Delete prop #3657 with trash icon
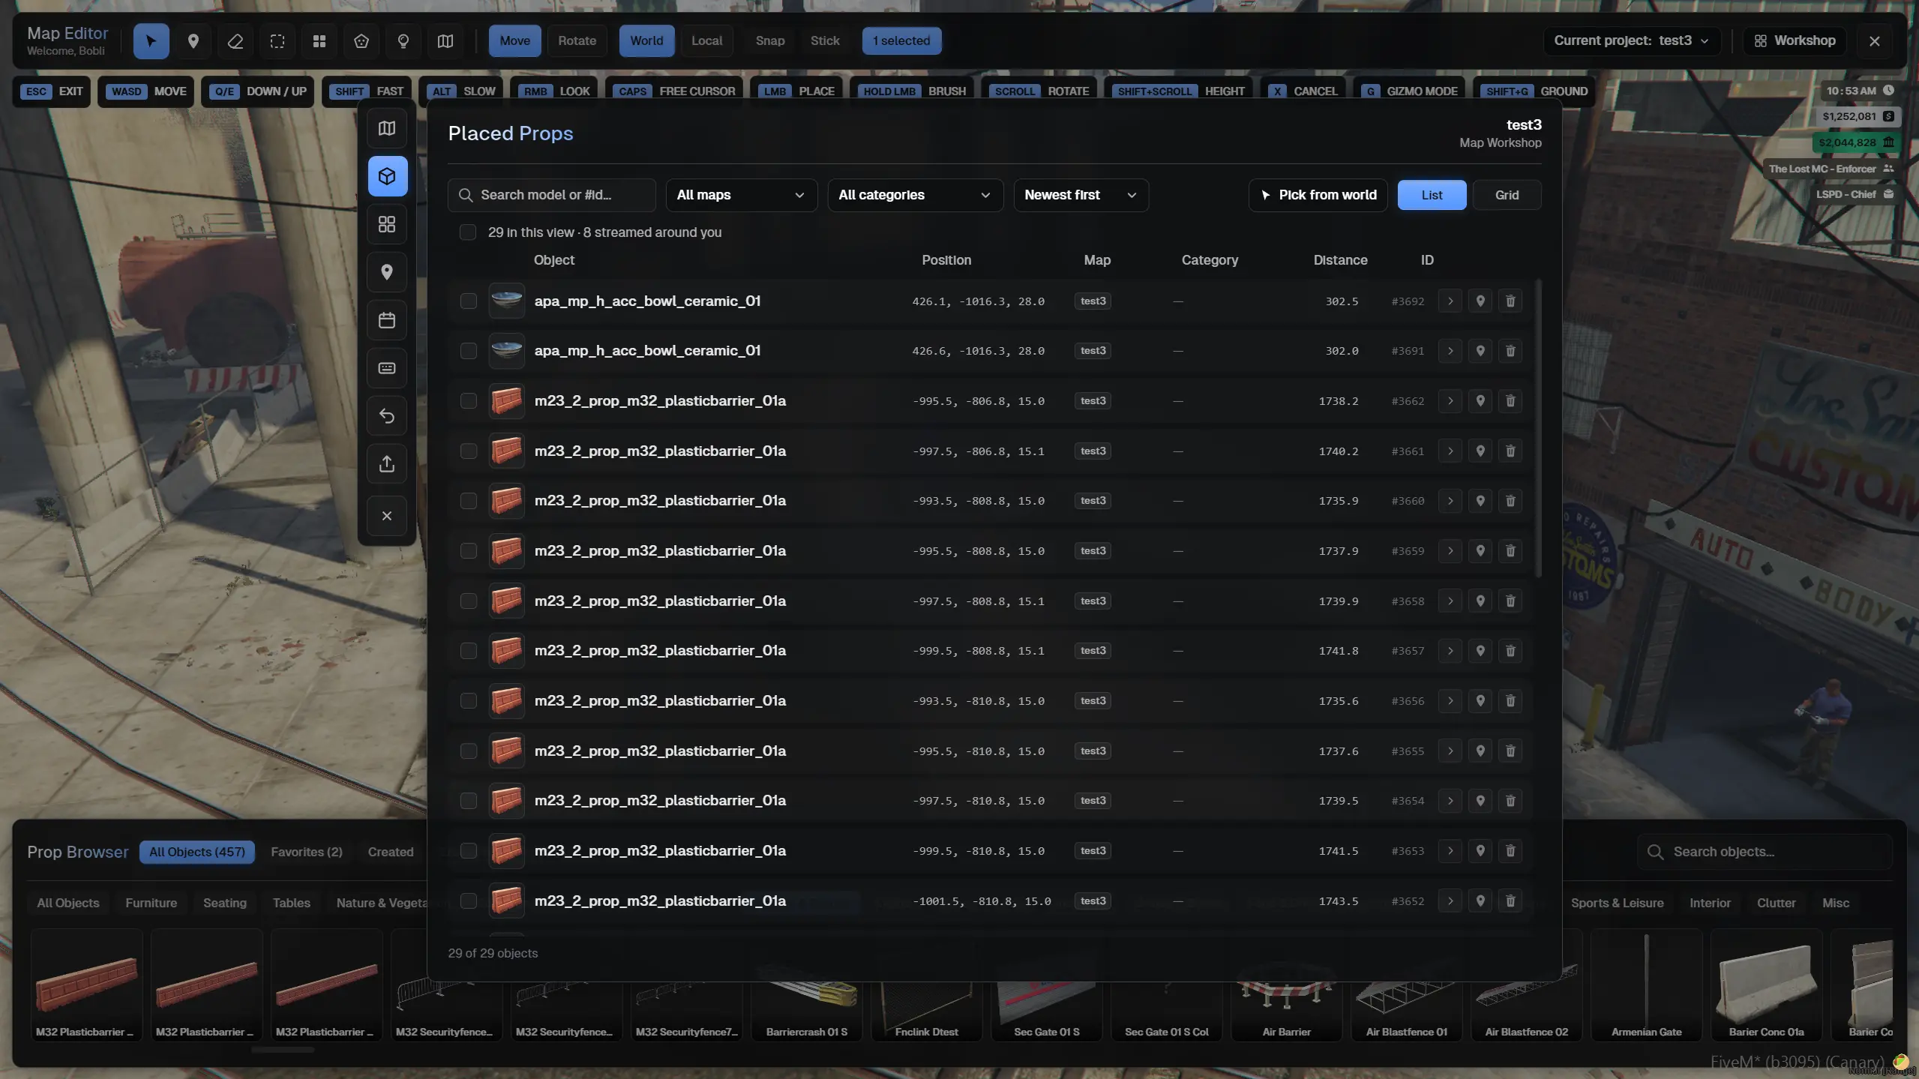Image resolution: width=1919 pixels, height=1079 pixels. pos(1510,651)
